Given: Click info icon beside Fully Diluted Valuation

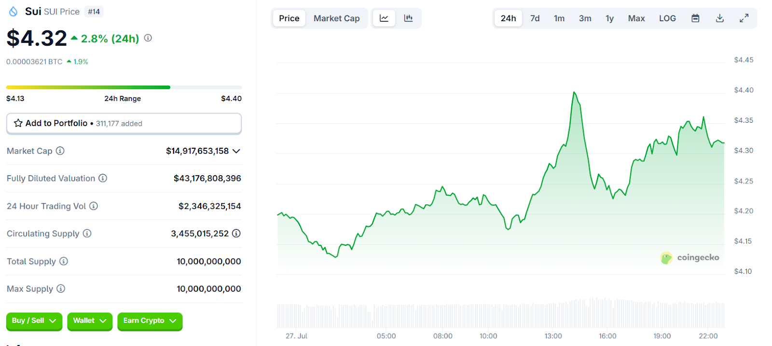Looking at the screenshot, I should tap(103, 179).
